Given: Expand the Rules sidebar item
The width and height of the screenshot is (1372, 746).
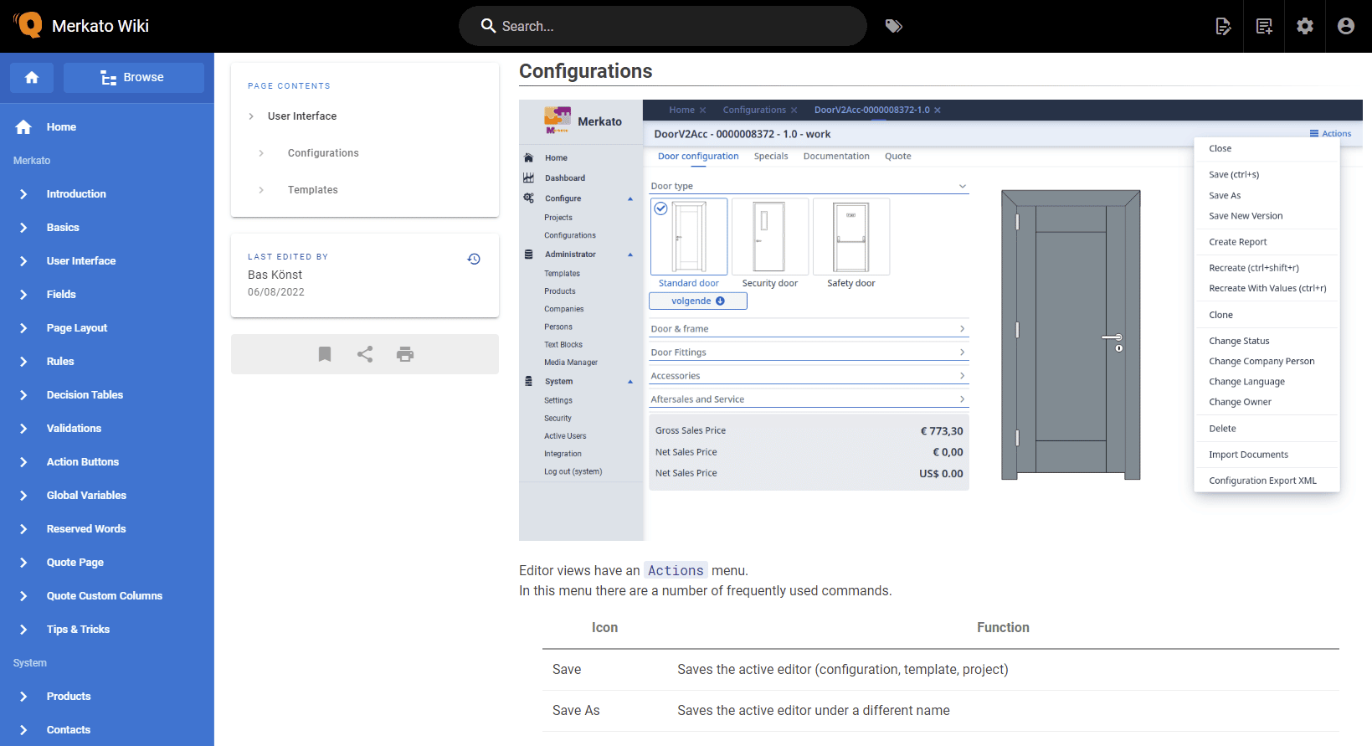Looking at the screenshot, I should [x=107, y=362].
